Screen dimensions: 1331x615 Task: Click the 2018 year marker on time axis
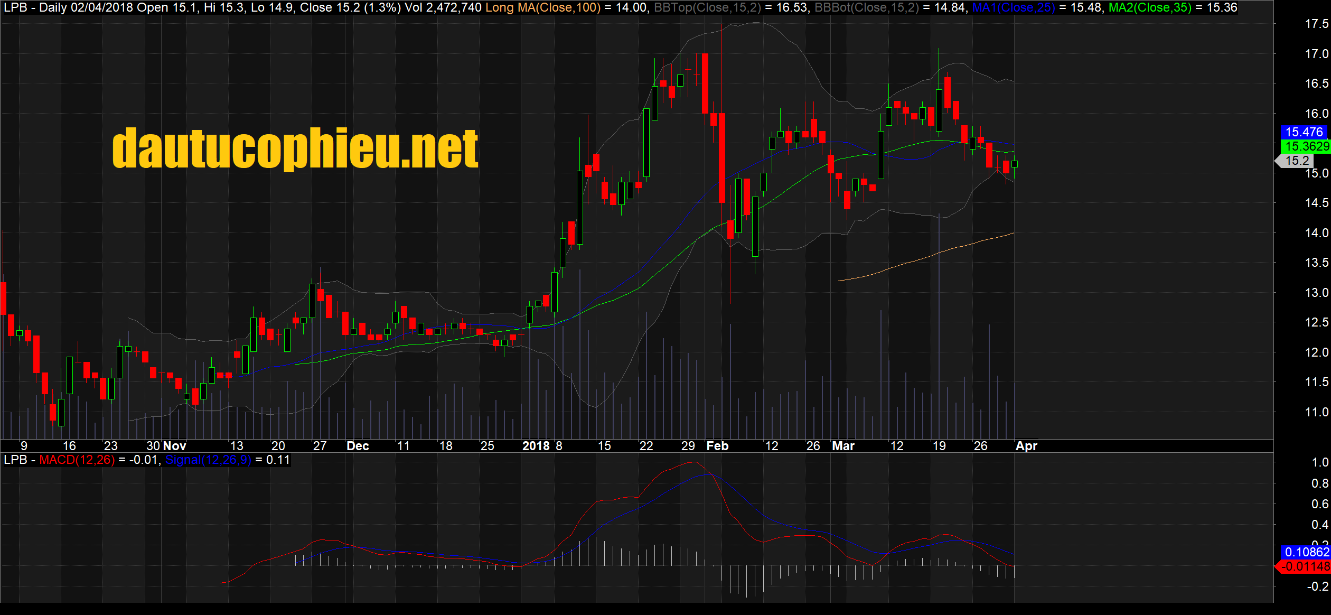click(x=536, y=446)
